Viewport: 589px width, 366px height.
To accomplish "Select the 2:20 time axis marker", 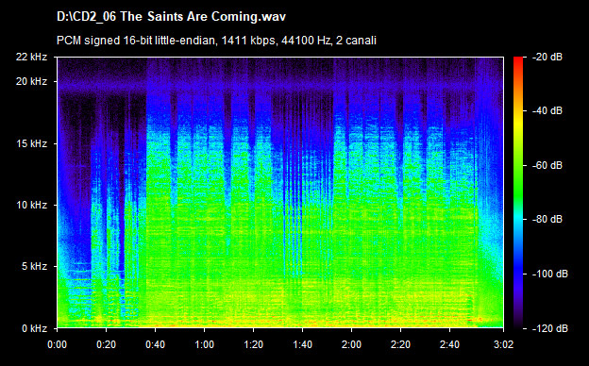I will coord(400,344).
